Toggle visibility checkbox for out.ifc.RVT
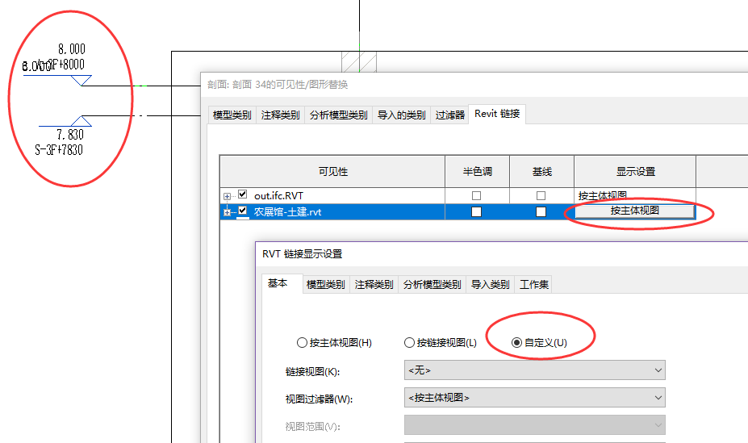 [x=242, y=194]
